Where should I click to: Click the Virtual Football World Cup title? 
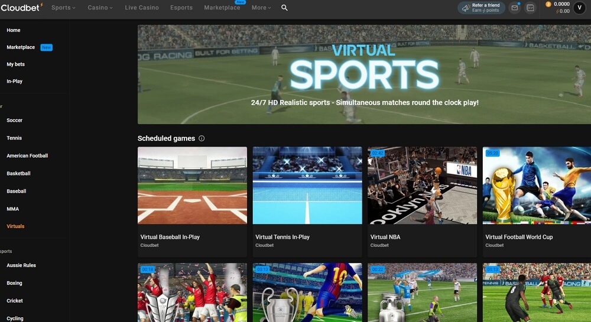point(519,237)
